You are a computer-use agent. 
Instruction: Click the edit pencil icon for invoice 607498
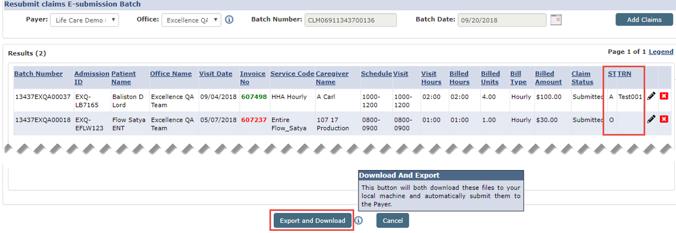[x=651, y=96]
